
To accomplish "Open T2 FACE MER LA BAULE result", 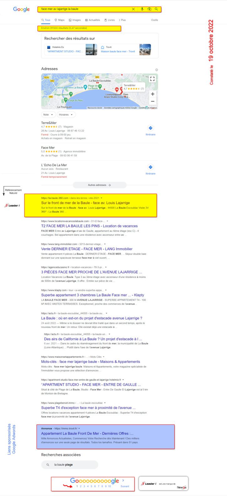I will tap(89, 226).
